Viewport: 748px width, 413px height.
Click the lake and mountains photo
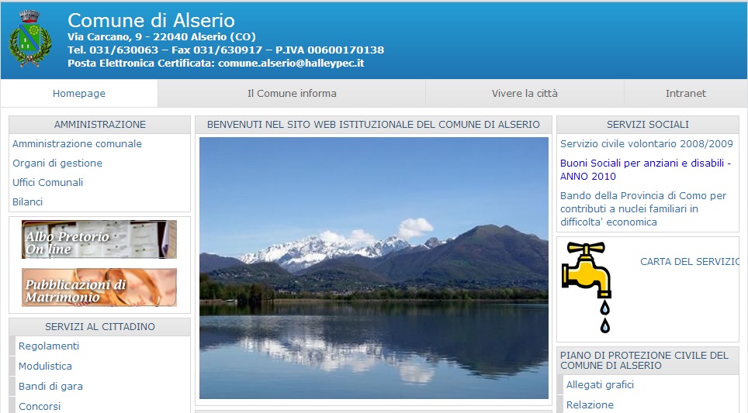point(374,268)
